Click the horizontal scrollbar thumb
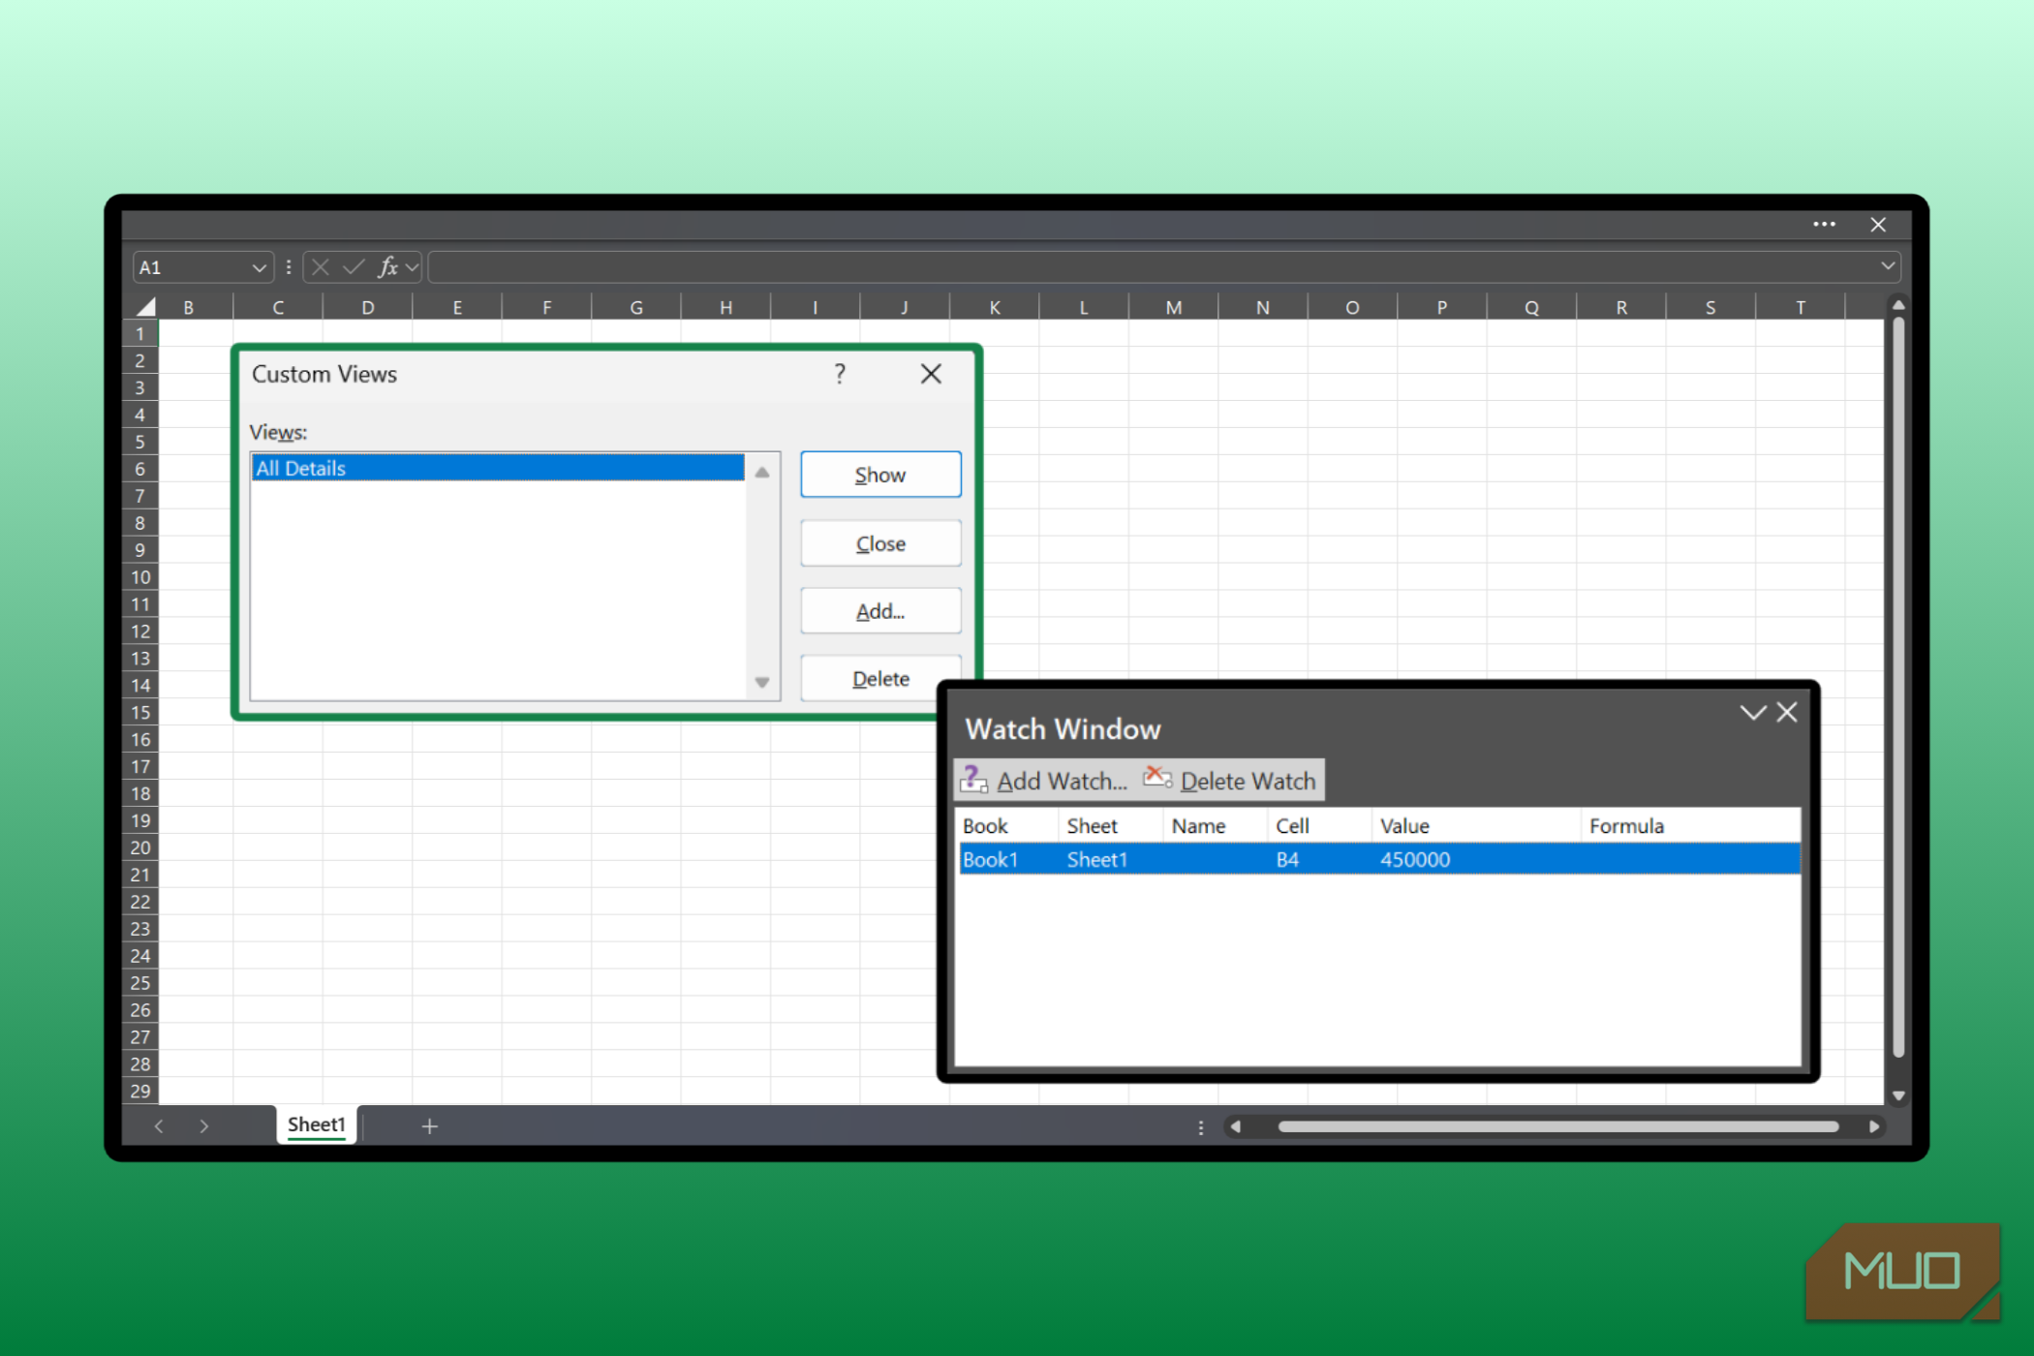This screenshot has width=2034, height=1356. click(1556, 1126)
